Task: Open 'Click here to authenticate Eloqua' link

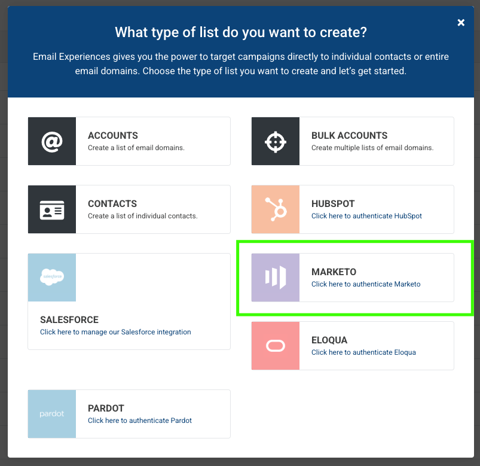Action: coord(363,352)
